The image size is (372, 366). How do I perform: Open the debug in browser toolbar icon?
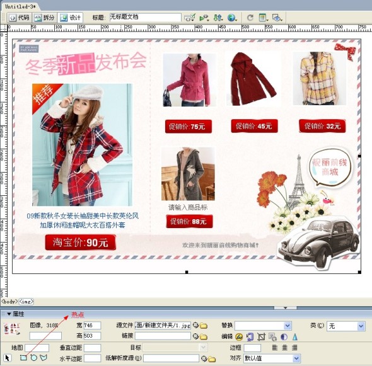pyautogui.click(x=204, y=18)
